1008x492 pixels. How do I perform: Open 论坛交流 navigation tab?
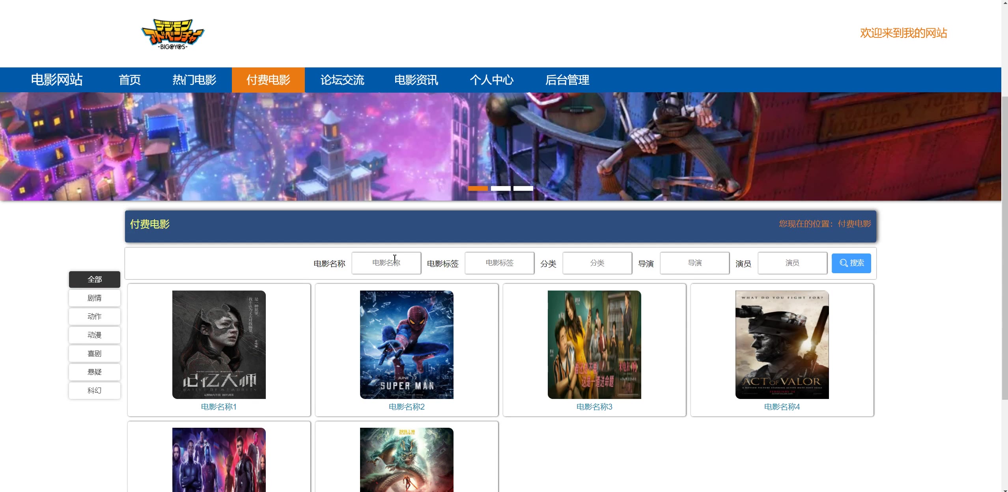pos(342,80)
